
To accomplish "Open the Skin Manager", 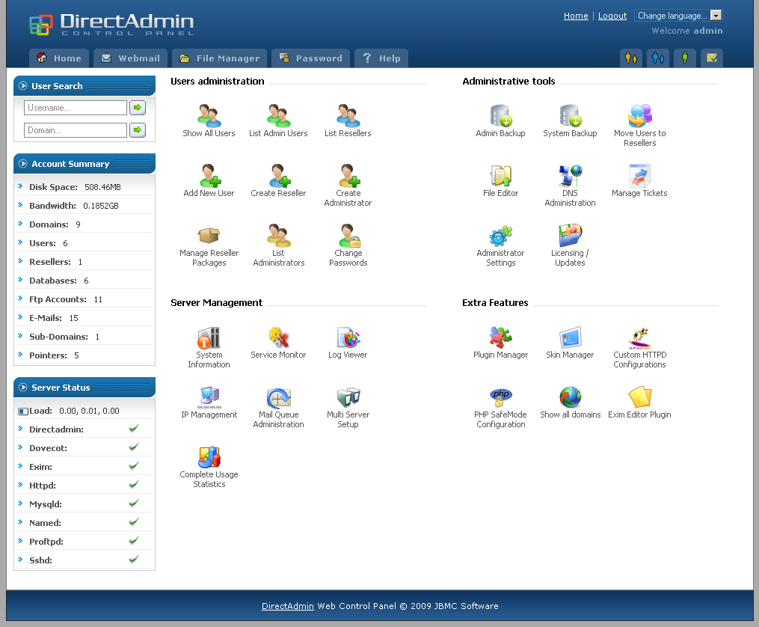I will 570,343.
